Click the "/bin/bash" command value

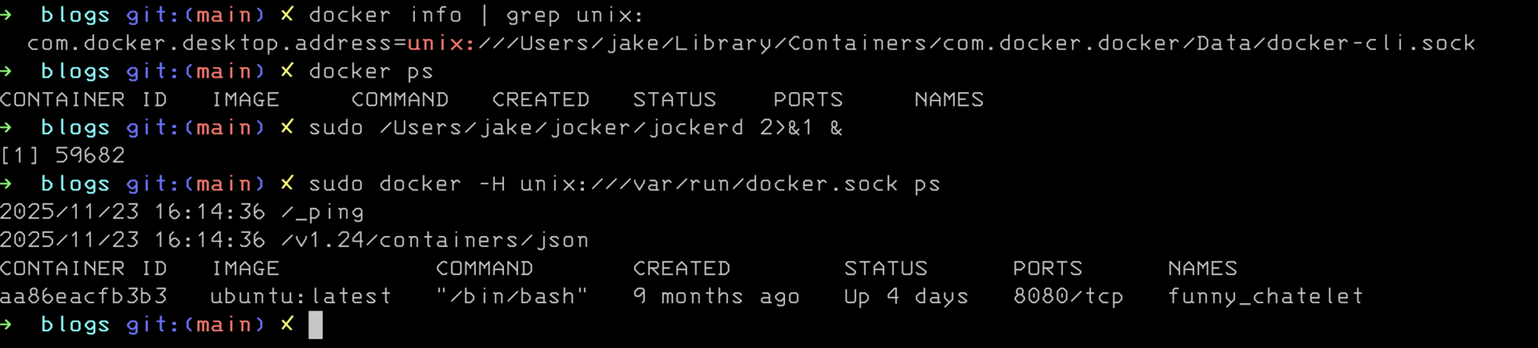tap(512, 297)
